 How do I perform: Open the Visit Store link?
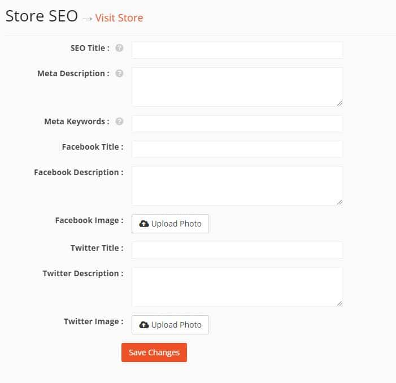[x=119, y=18]
